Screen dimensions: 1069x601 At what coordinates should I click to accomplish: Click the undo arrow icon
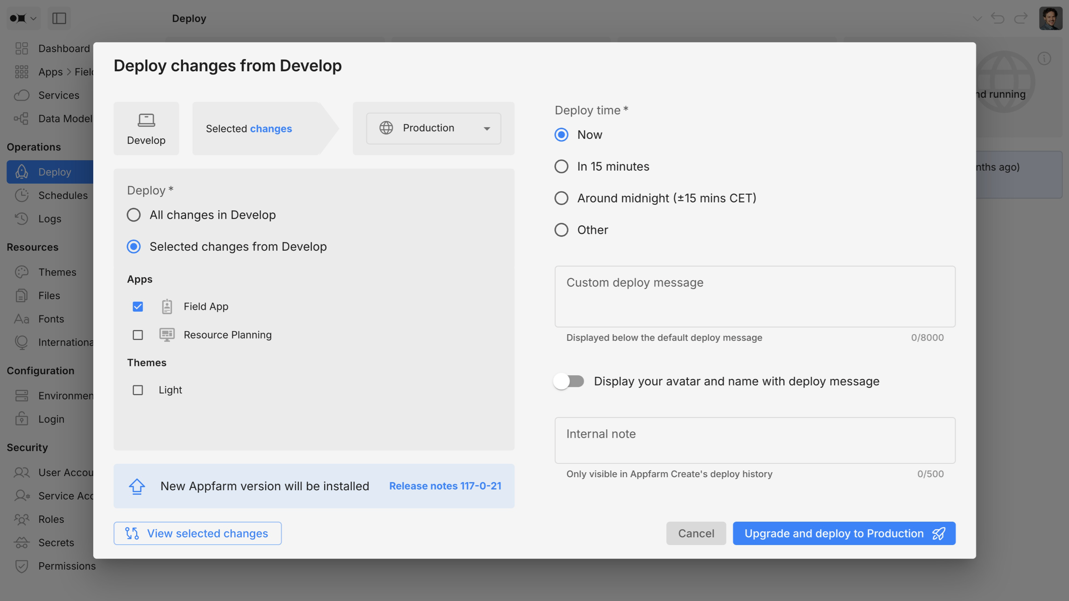click(x=997, y=18)
